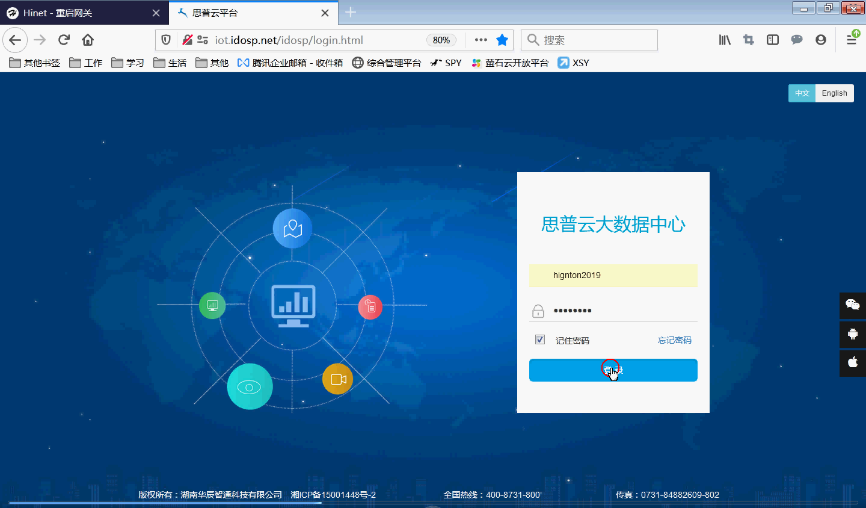Toggle the sidebar view icon
Image resolution: width=866 pixels, height=508 pixels.
pos(773,40)
